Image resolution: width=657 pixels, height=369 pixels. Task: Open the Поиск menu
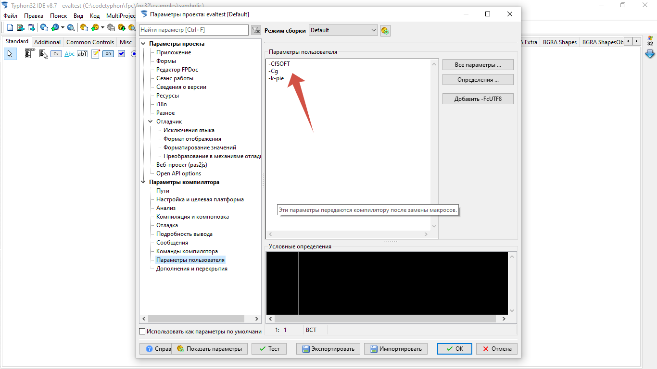(x=58, y=15)
